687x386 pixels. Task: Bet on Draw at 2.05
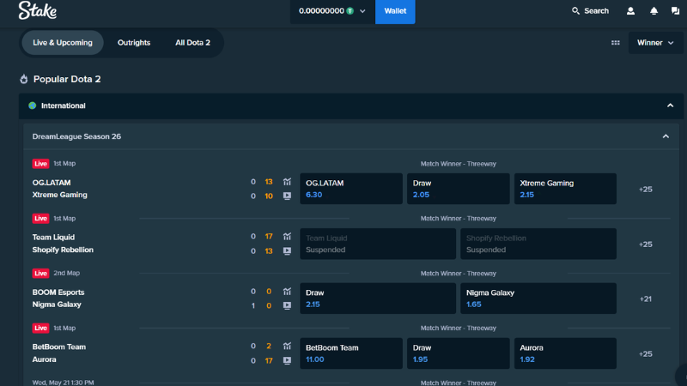459,189
